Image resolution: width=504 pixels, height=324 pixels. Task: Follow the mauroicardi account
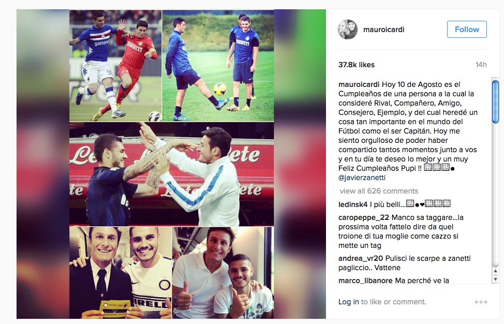[467, 30]
